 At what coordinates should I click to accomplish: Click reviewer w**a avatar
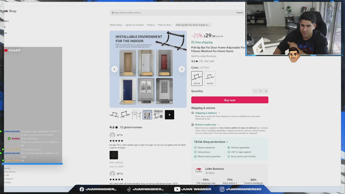click(112, 135)
